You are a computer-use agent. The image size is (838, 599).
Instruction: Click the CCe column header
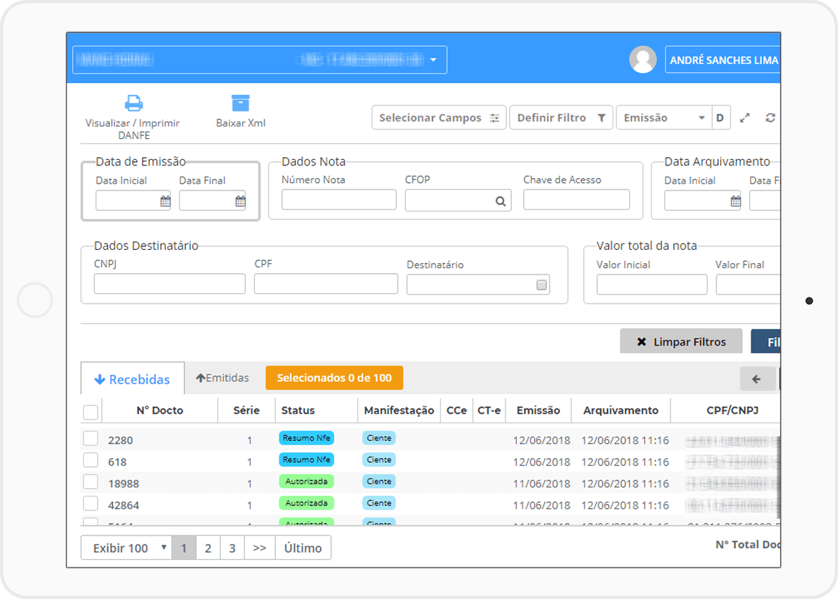457,411
